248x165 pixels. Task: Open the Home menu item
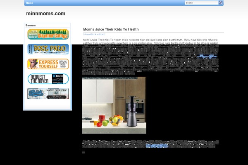(29, 3)
